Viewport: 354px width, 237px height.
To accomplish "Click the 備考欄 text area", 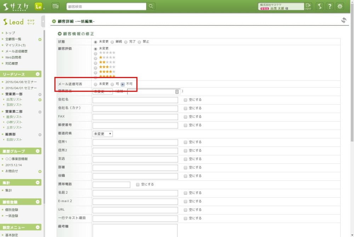I will [x=135, y=231].
